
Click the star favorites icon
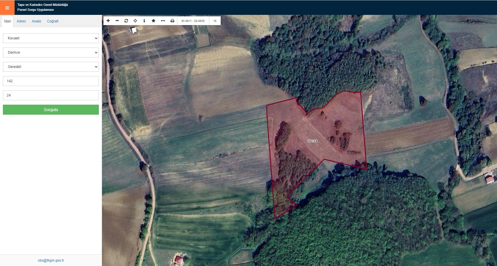tap(154, 21)
